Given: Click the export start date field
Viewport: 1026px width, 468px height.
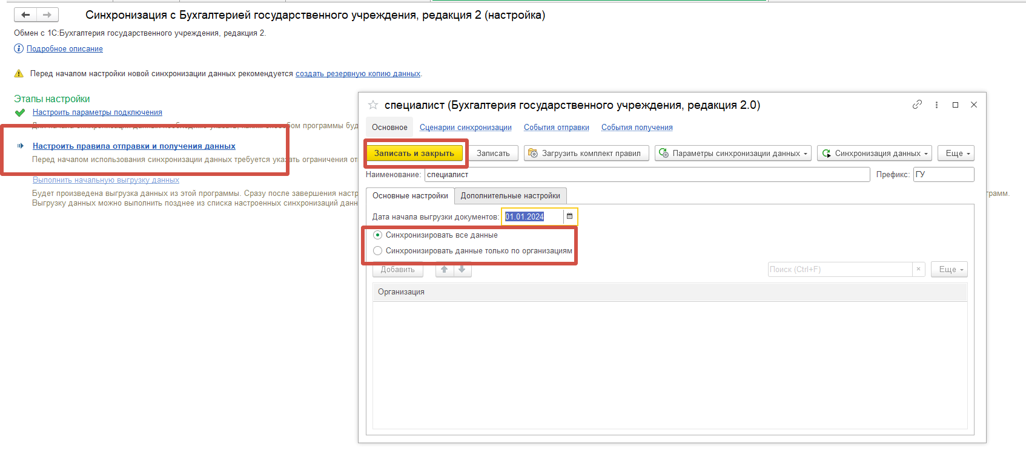Looking at the screenshot, I should point(532,216).
